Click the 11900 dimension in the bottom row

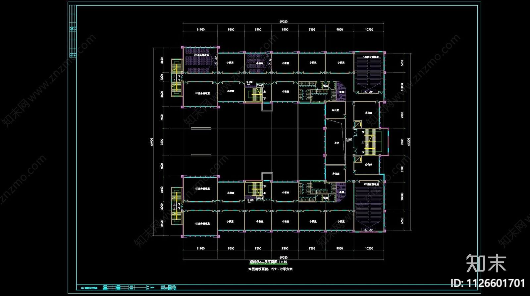click(x=200, y=248)
